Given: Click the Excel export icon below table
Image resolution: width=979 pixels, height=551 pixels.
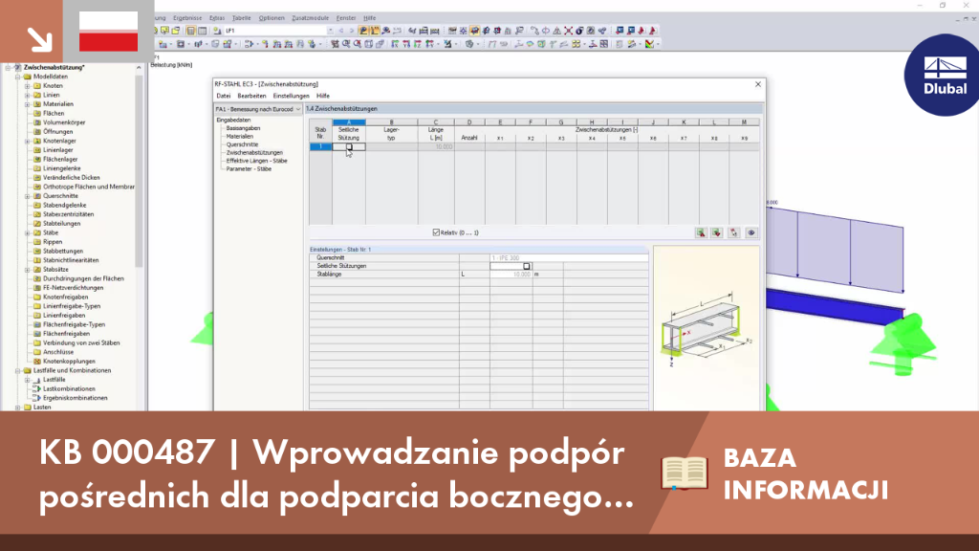Looking at the screenshot, I should pyautogui.click(x=701, y=232).
